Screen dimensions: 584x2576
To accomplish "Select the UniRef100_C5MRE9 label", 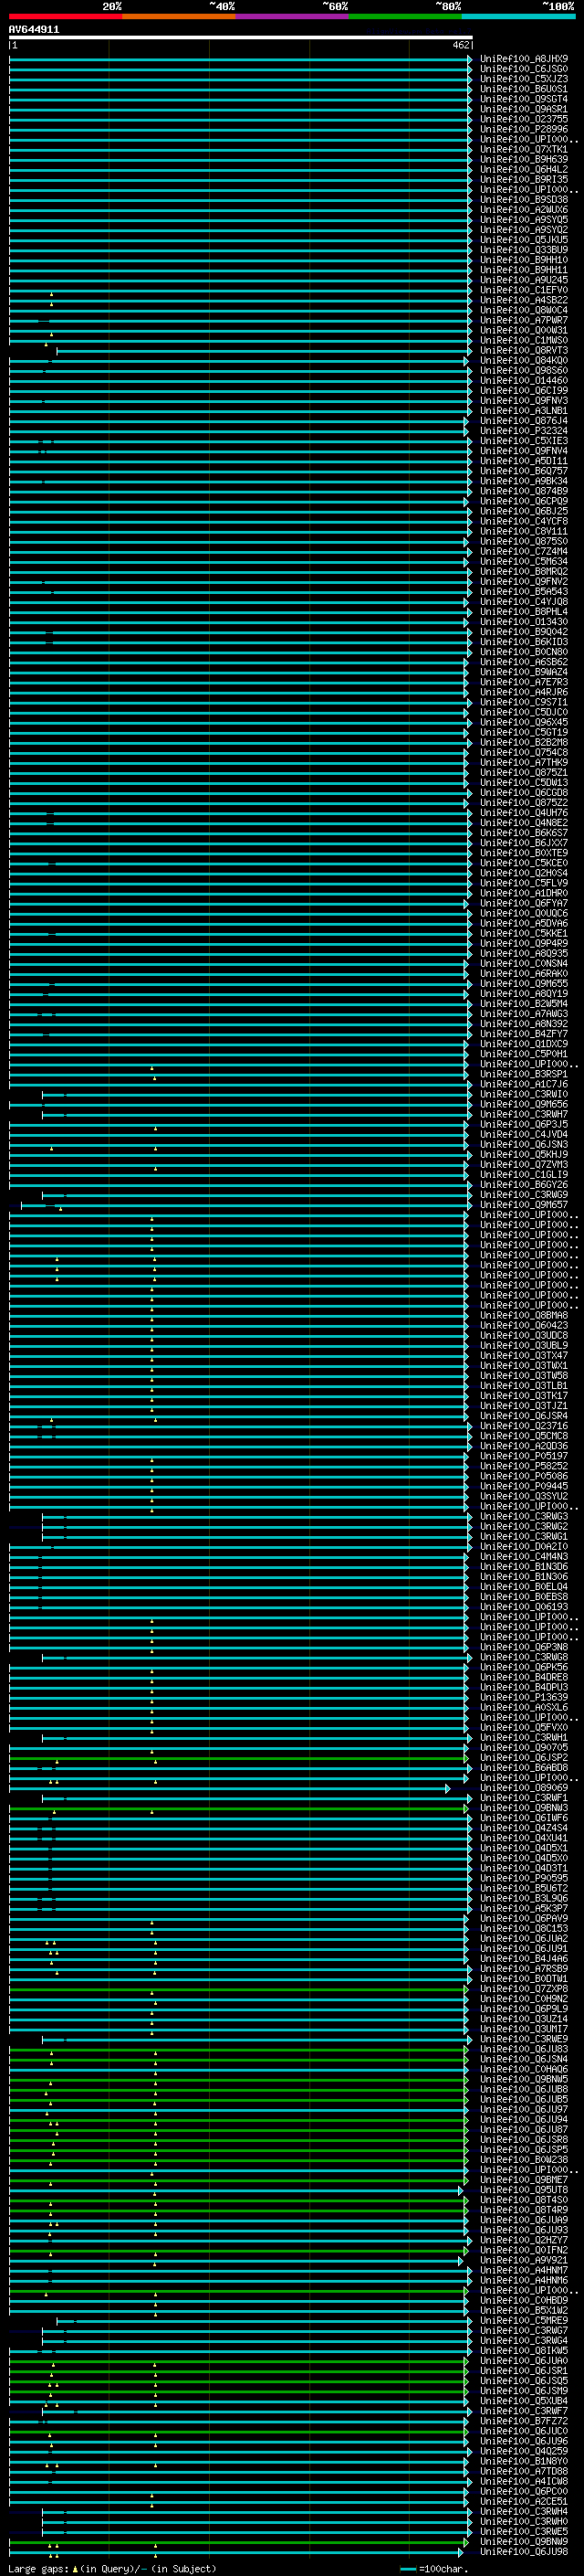I will coord(524,2320).
